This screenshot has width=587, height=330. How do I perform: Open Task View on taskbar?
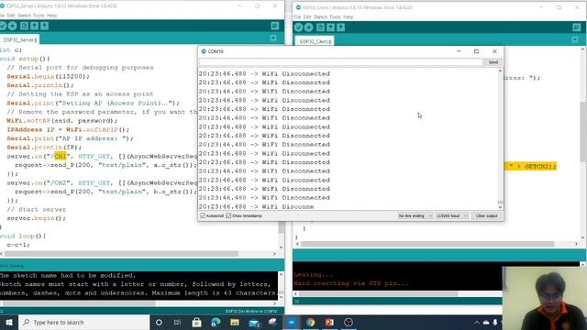tap(177, 322)
